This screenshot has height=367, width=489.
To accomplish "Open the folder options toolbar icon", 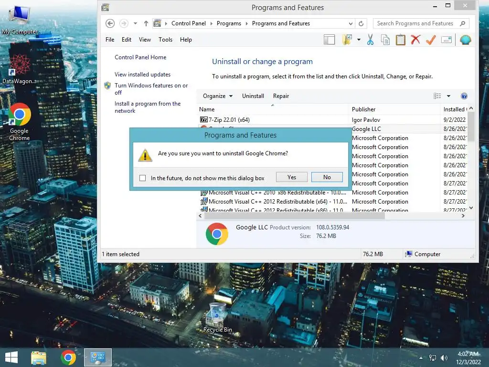I will pos(347,40).
